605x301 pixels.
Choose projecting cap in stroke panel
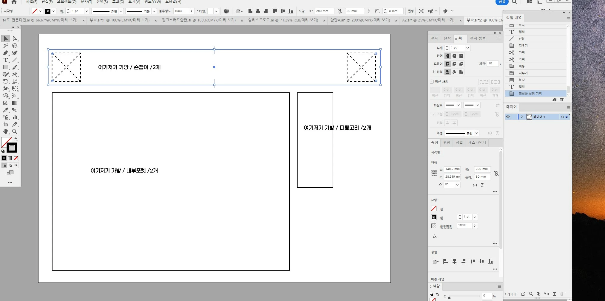[x=461, y=56]
